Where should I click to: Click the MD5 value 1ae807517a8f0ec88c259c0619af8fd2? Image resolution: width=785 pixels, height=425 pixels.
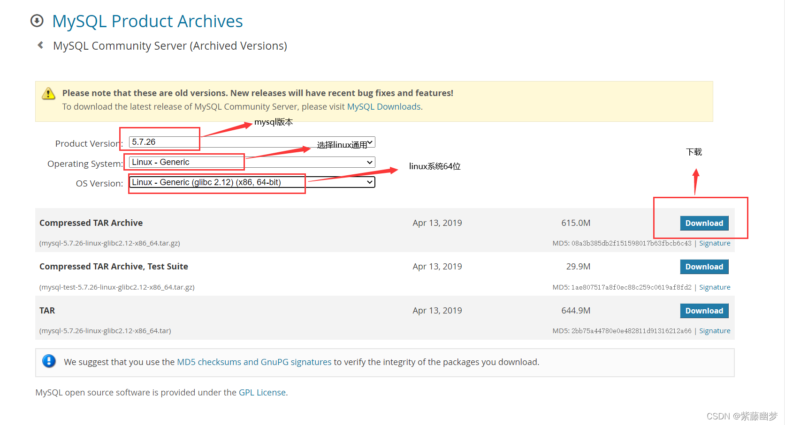[631, 287]
